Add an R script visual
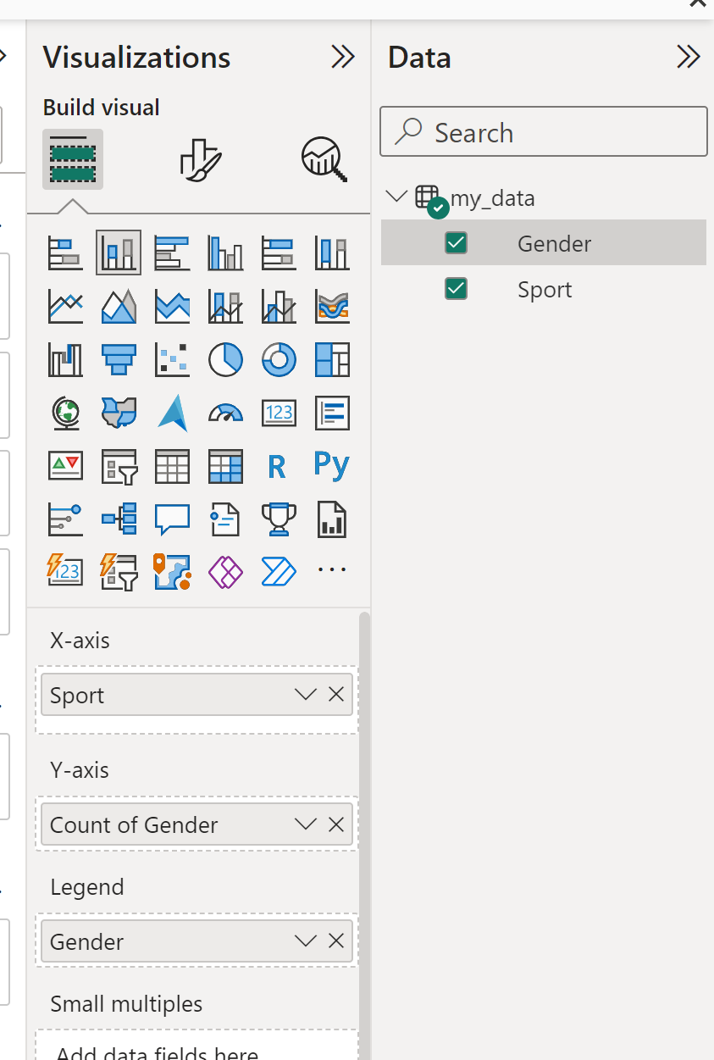Image resolution: width=714 pixels, height=1060 pixels. [279, 466]
